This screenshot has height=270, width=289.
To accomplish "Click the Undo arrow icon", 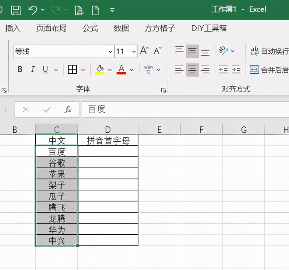I will coord(33,10).
